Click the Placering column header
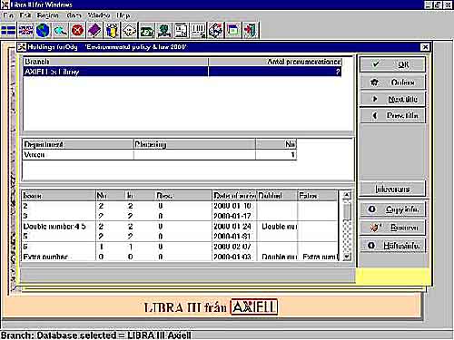This screenshot has width=454, height=340. point(194,144)
